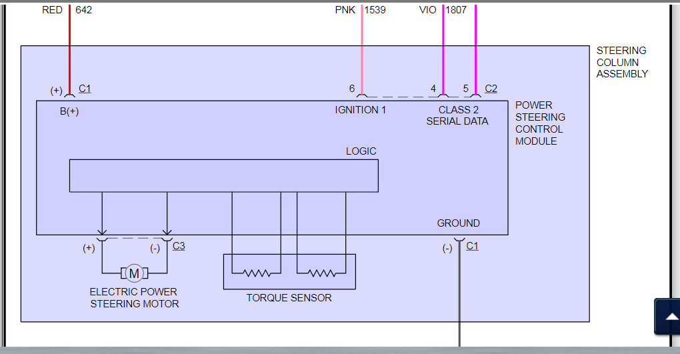Click the 'LOGIC' label
Image resolution: width=680 pixels, height=354 pixels.
pos(361,151)
